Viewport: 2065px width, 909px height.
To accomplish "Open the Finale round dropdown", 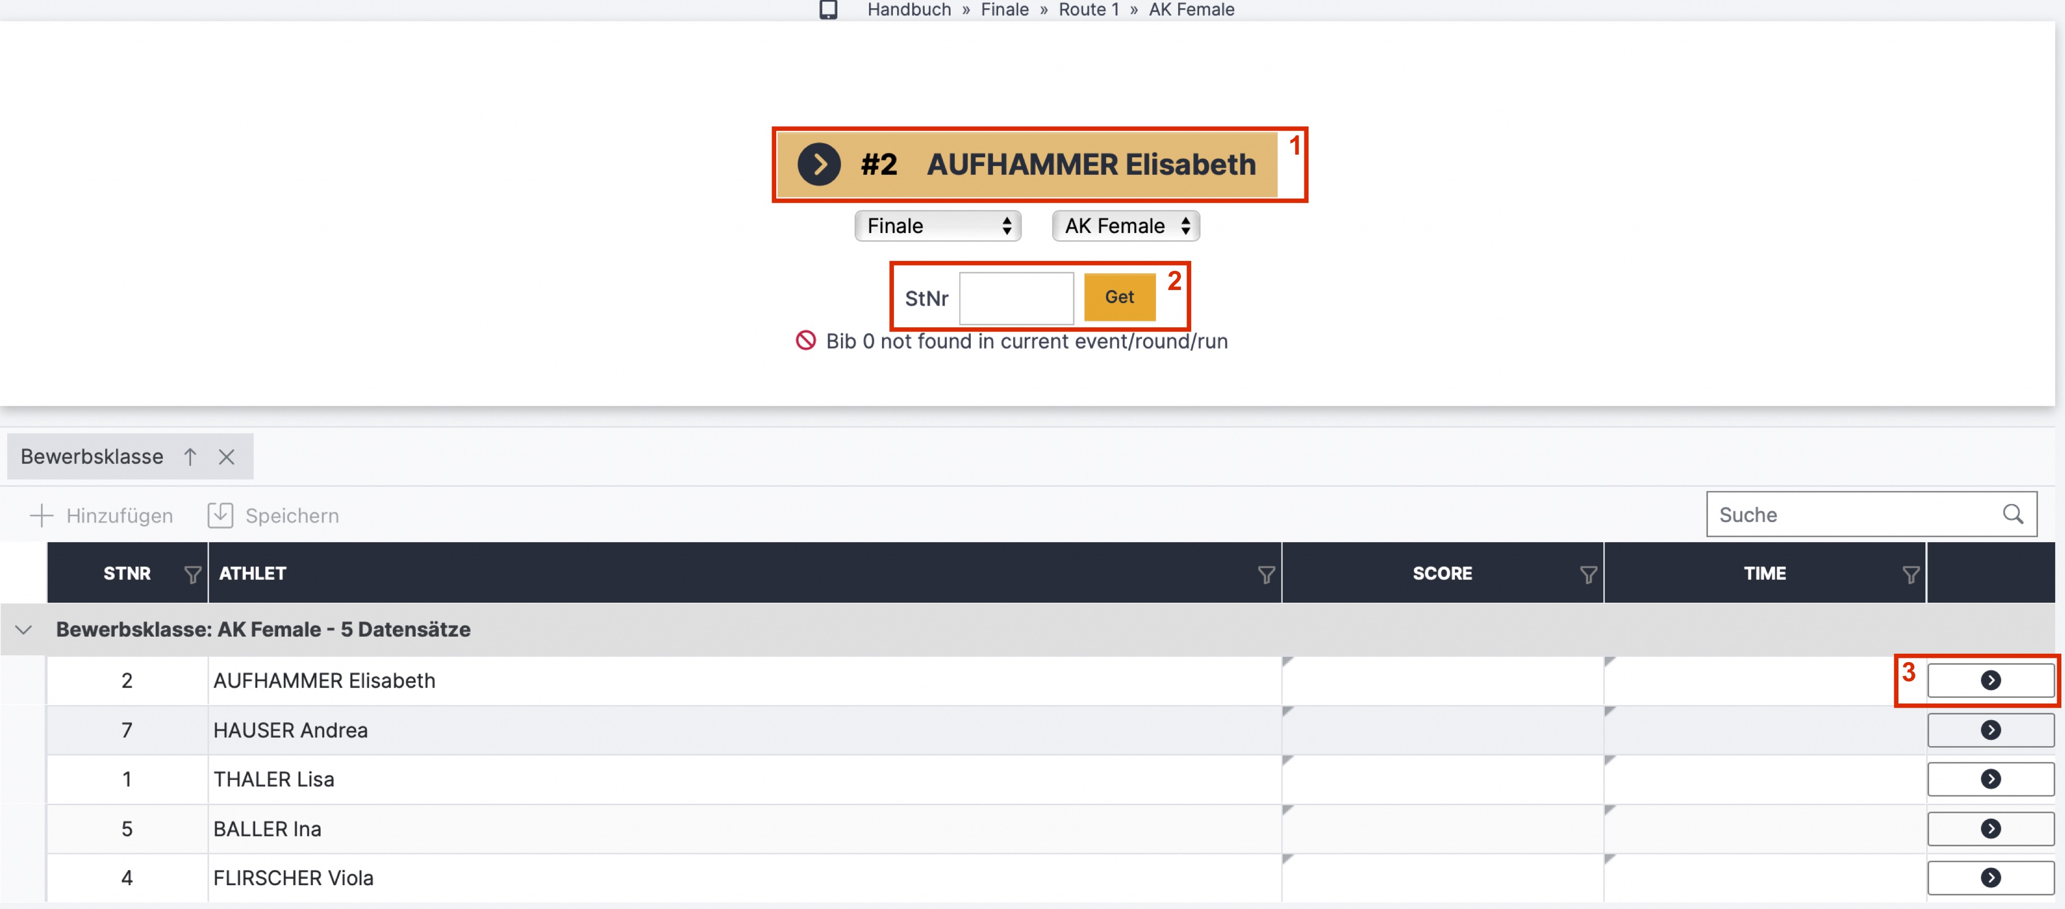I will (x=937, y=226).
